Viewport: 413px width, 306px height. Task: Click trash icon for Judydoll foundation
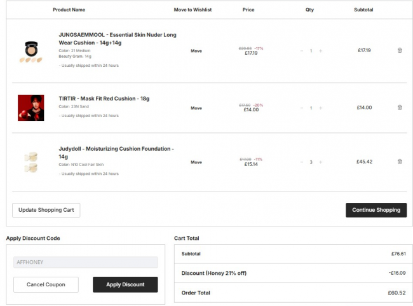coord(400,162)
